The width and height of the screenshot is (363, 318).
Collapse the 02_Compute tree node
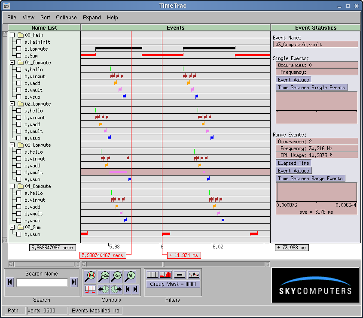click(x=12, y=103)
